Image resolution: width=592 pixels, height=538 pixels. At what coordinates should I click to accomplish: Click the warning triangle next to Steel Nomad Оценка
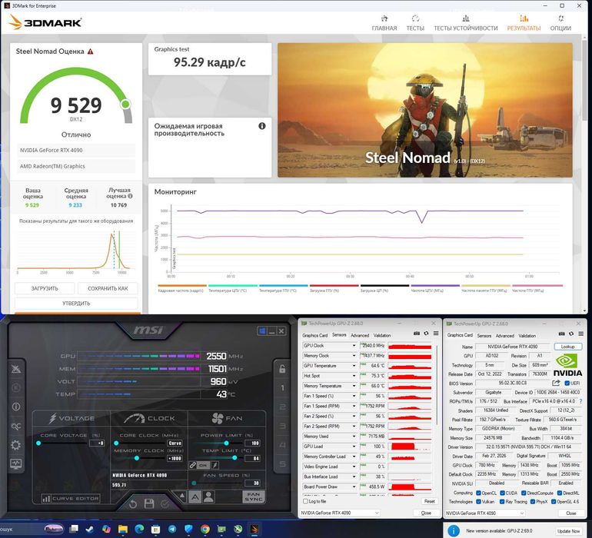click(x=90, y=51)
